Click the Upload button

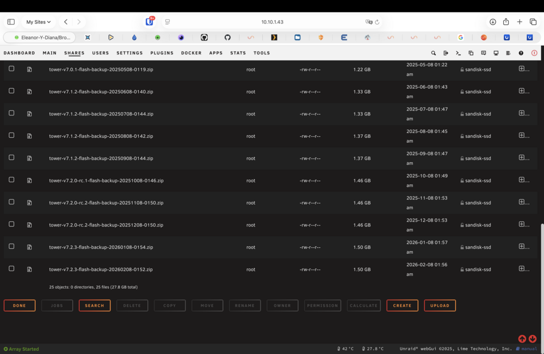click(440, 306)
